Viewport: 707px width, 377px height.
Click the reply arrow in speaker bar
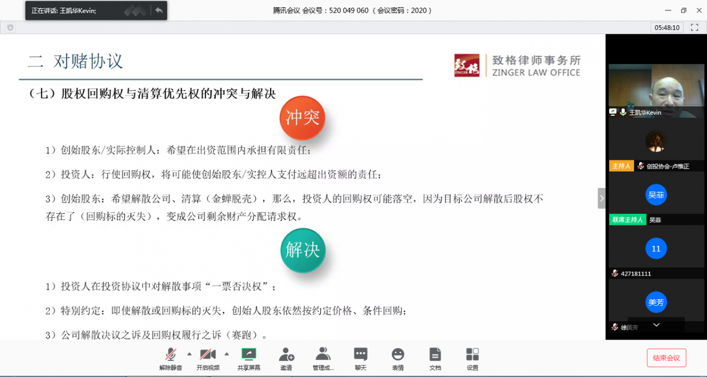pos(159,10)
